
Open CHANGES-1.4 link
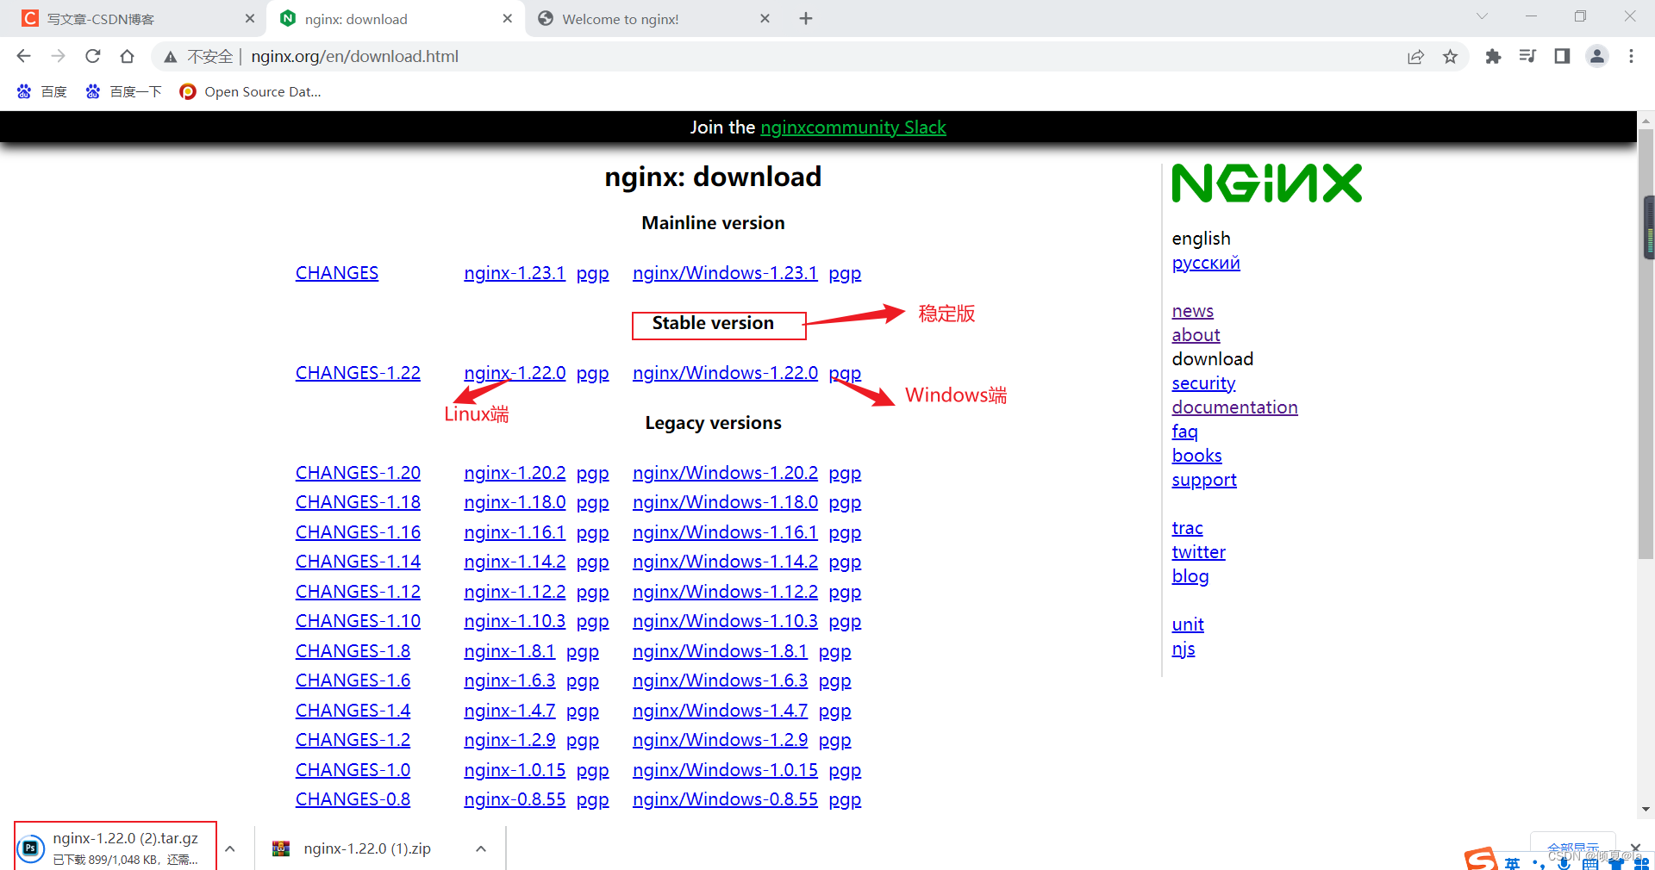353,711
